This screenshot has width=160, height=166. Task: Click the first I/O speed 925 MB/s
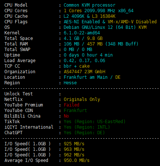pos(74,144)
